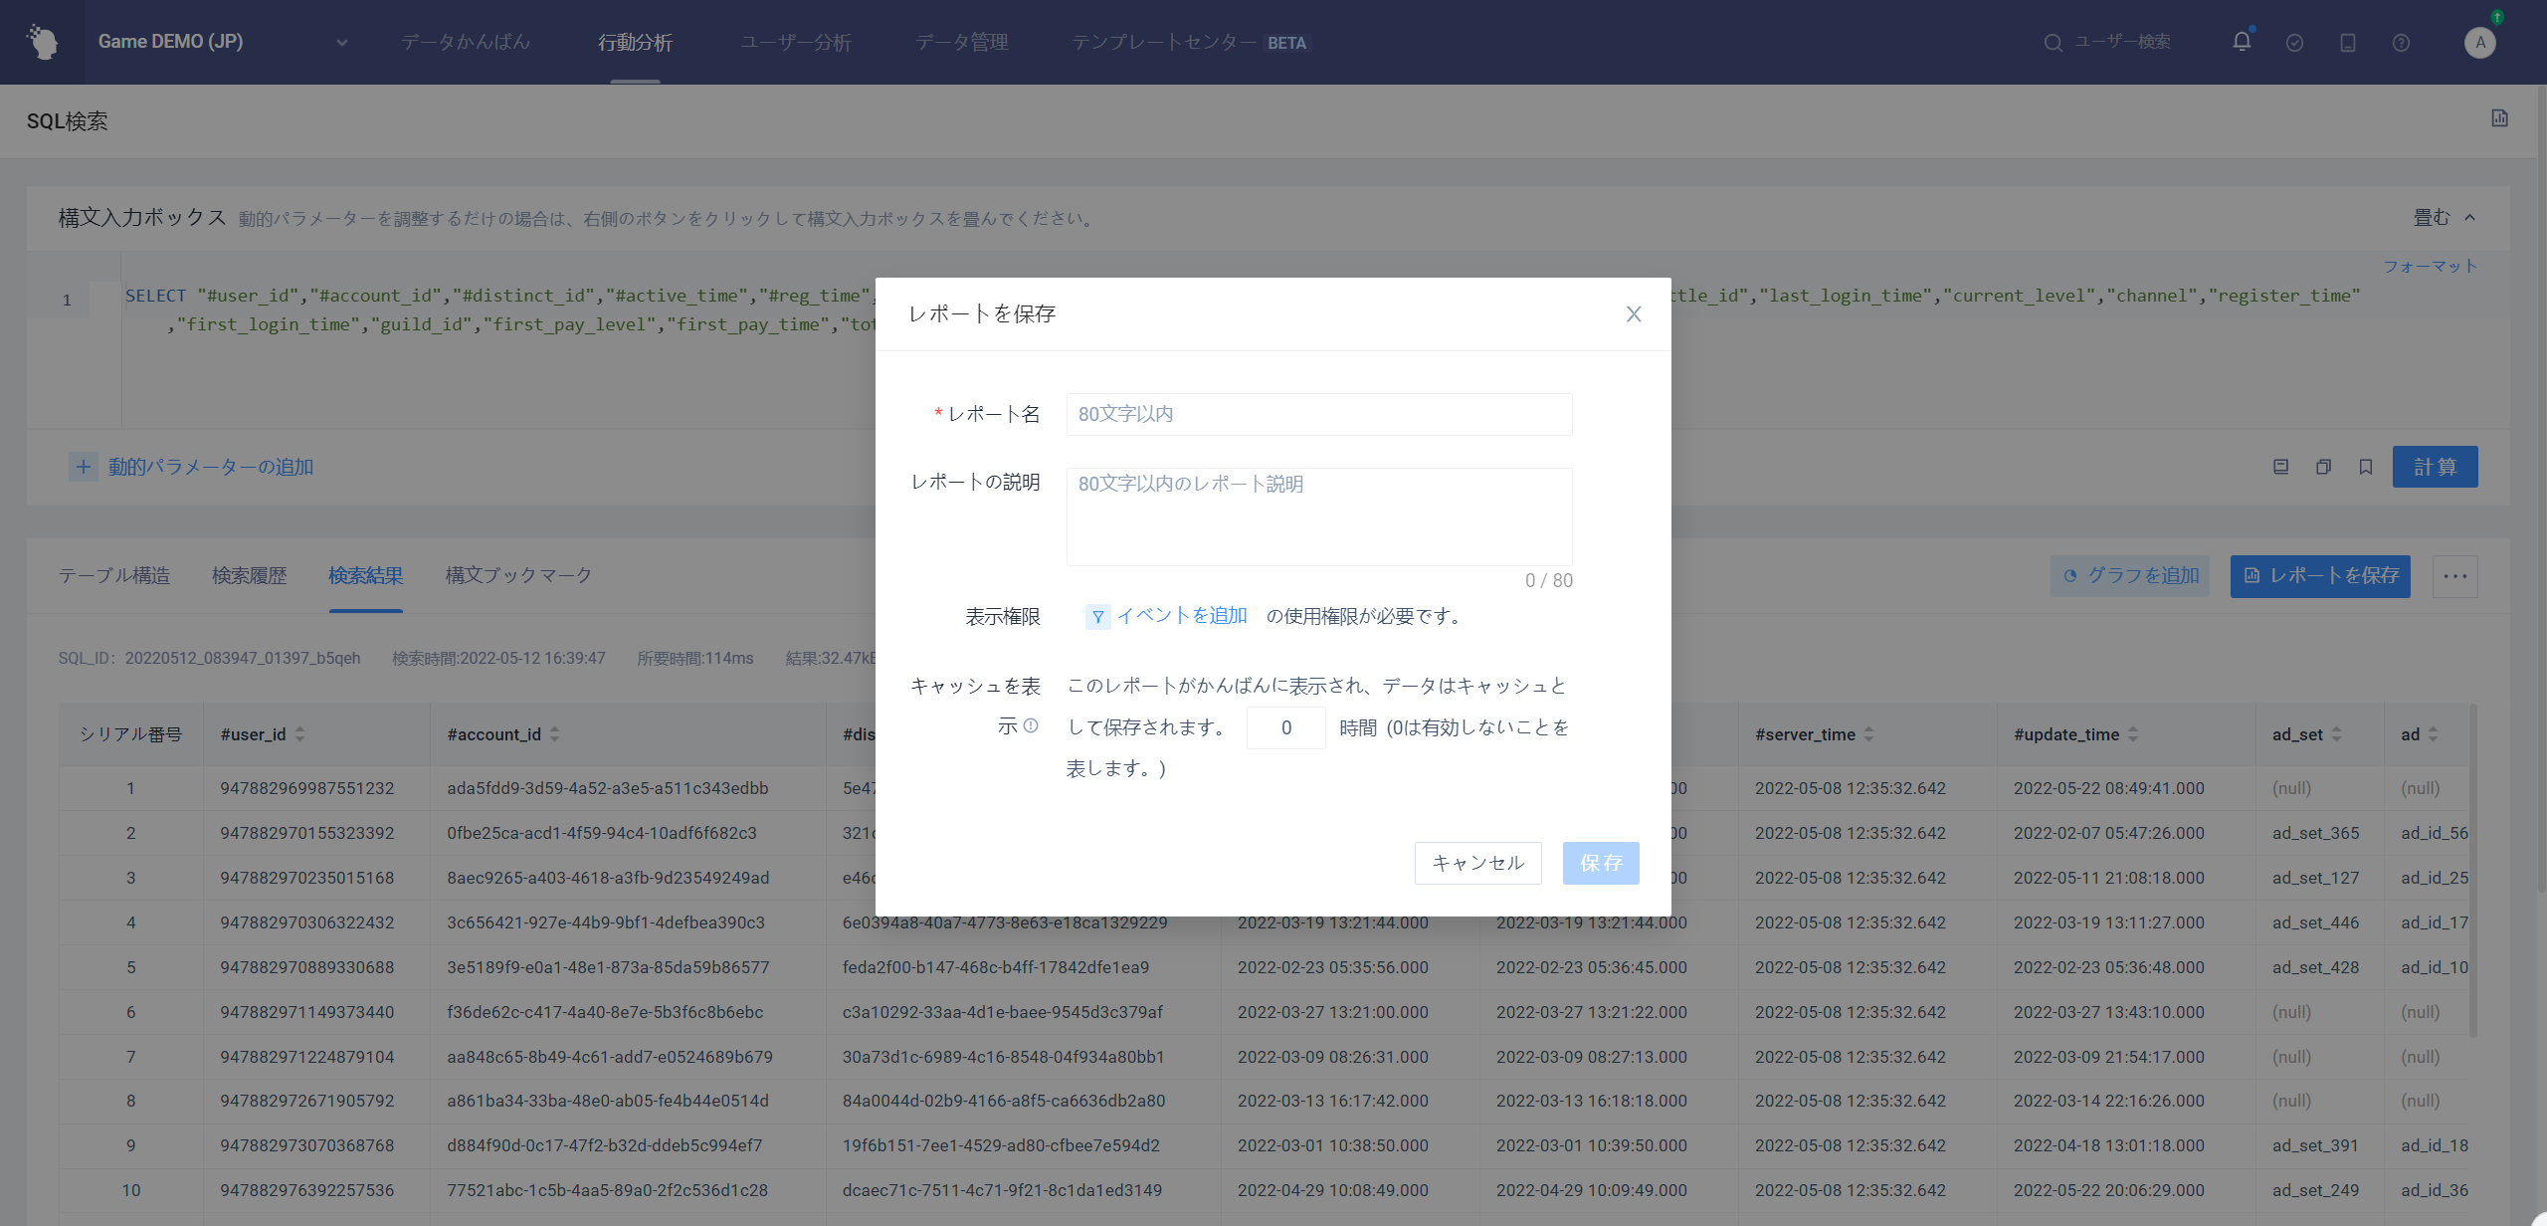
Task: Open the task check-circle icon
Action: point(2294,43)
